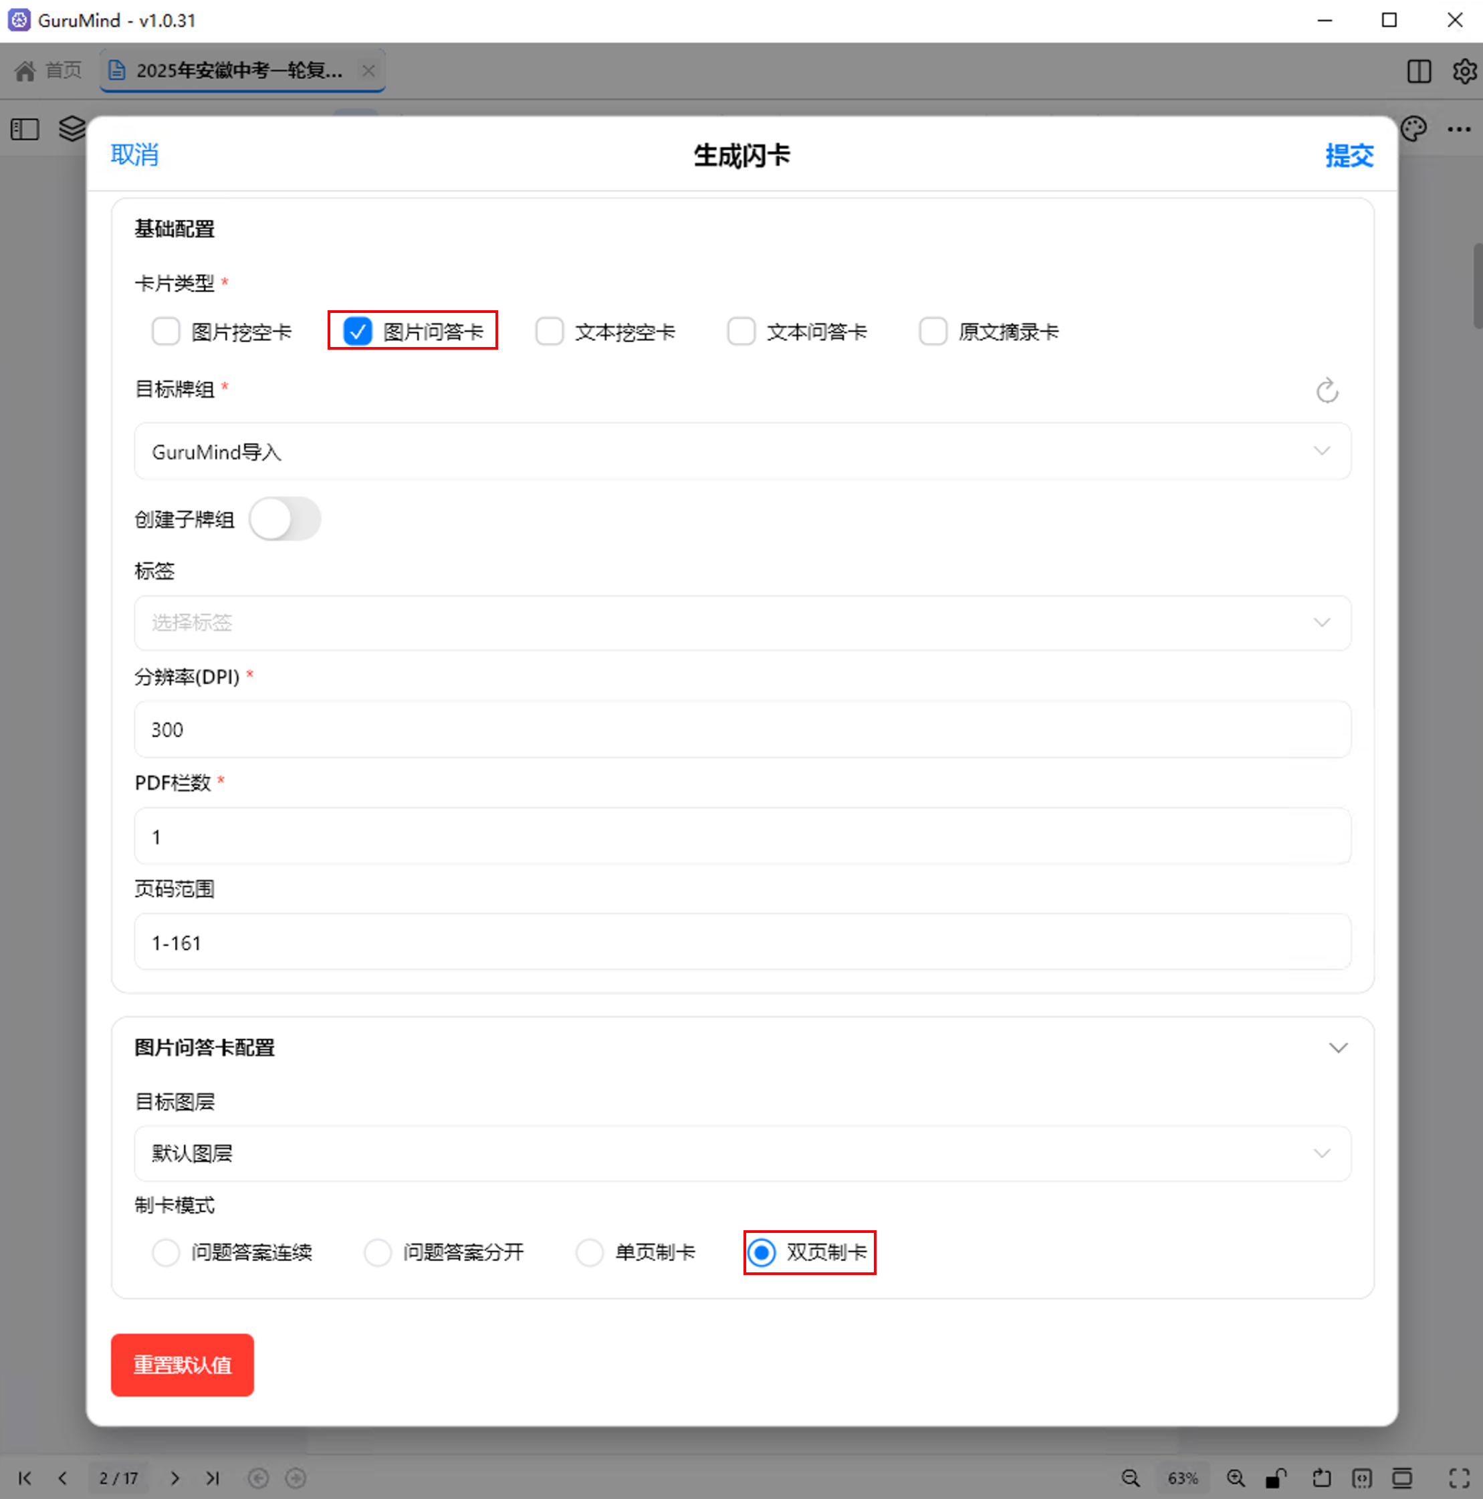Collapse the 图片问答卡配置 section chevron
Image resolution: width=1483 pixels, height=1499 pixels.
point(1338,1048)
